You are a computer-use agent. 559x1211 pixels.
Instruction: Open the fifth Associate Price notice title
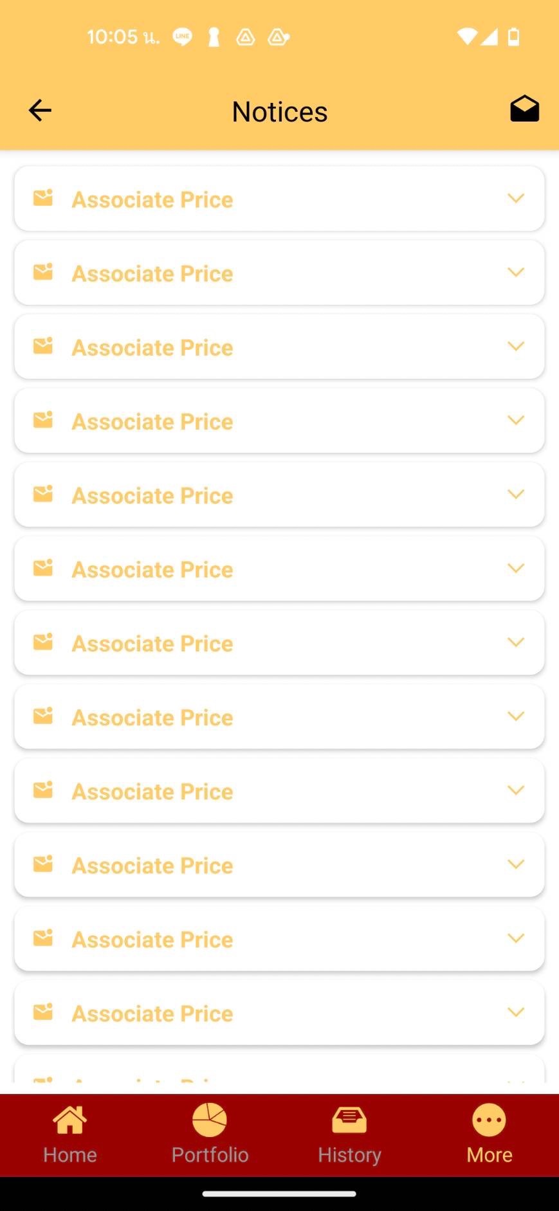coord(152,495)
